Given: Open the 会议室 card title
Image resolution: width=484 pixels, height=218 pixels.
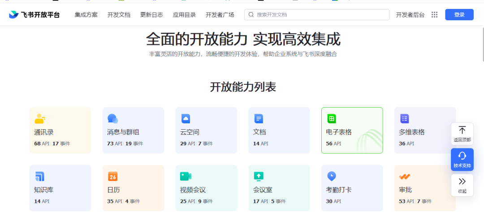Looking at the screenshot, I should [x=263, y=190].
